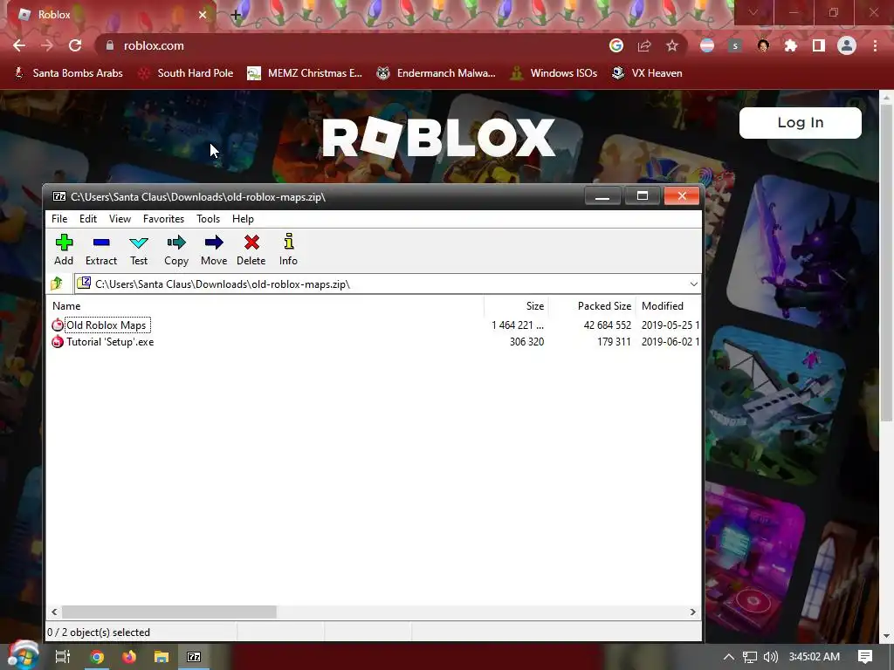Click the 7-Zip taskbar icon
Viewport: 894px width, 670px height.
point(194,657)
